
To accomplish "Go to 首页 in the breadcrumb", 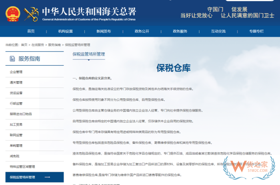I will click(24, 45).
